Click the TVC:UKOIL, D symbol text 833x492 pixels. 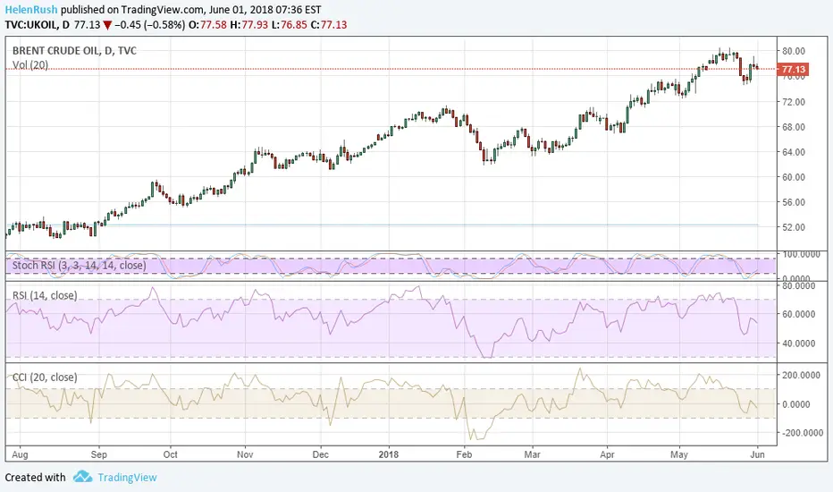click(x=38, y=24)
